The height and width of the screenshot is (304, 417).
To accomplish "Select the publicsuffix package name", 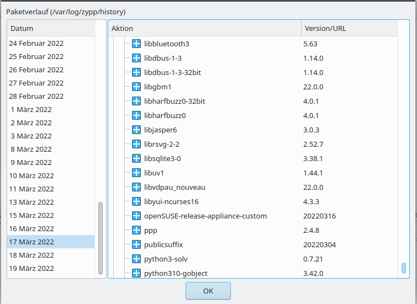I will point(163,245).
